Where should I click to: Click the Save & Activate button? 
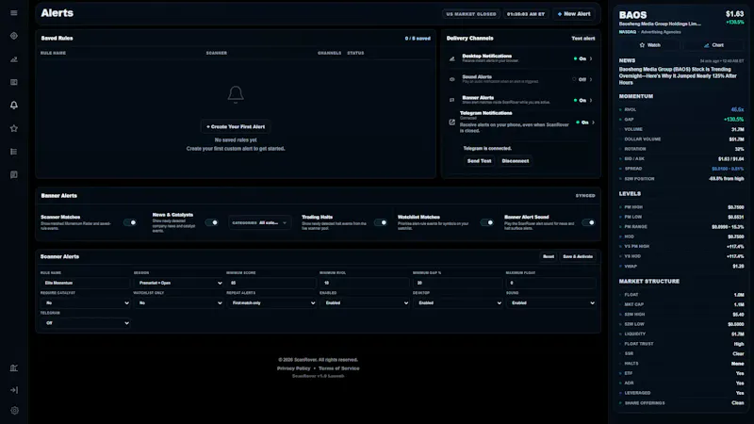[578, 256]
